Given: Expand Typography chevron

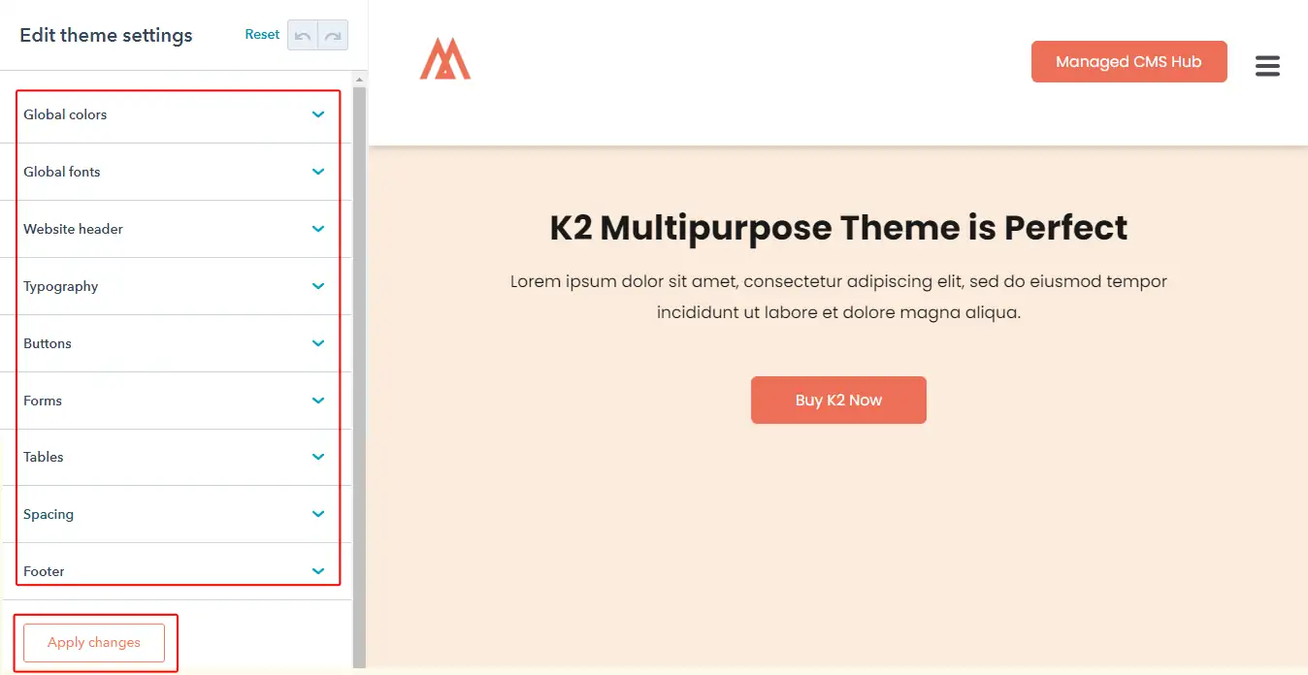Looking at the screenshot, I should 318,286.
